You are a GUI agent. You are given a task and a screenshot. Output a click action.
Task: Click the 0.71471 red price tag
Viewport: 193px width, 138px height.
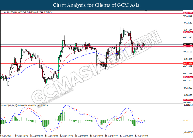point(187,63)
